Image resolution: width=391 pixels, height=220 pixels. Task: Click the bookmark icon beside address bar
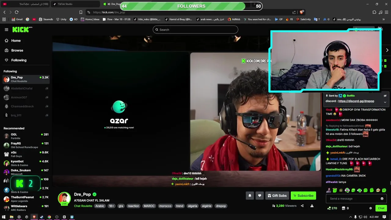(x=81, y=12)
